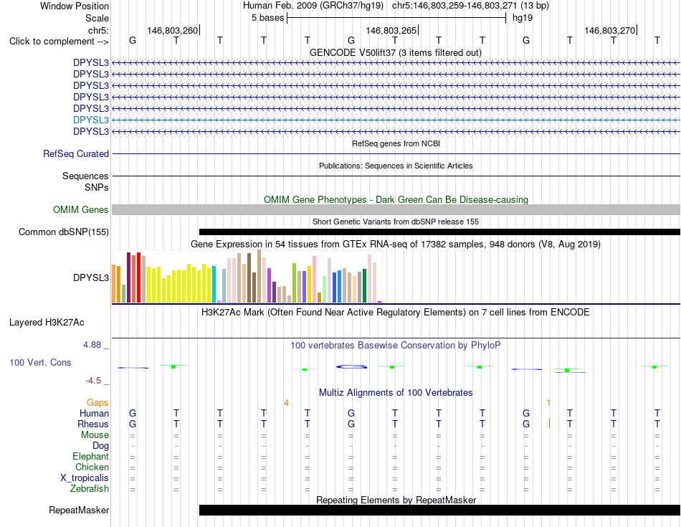Click the black Common dbSNP variant bar

click(439, 232)
